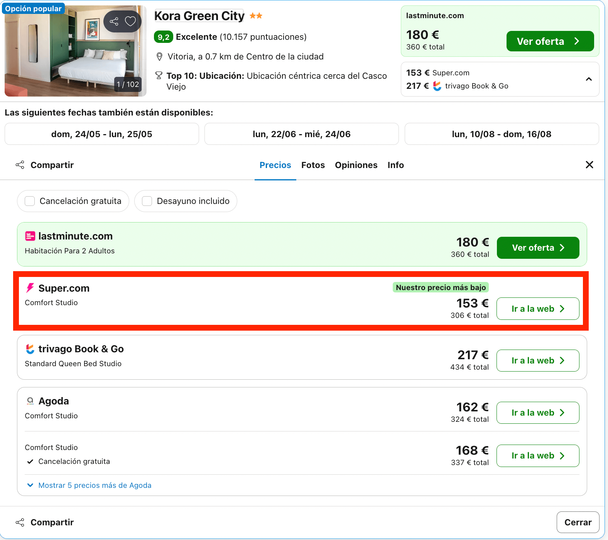The height and width of the screenshot is (540, 608).
Task: Click Ir a la web for Super.com
Action: tap(538, 309)
